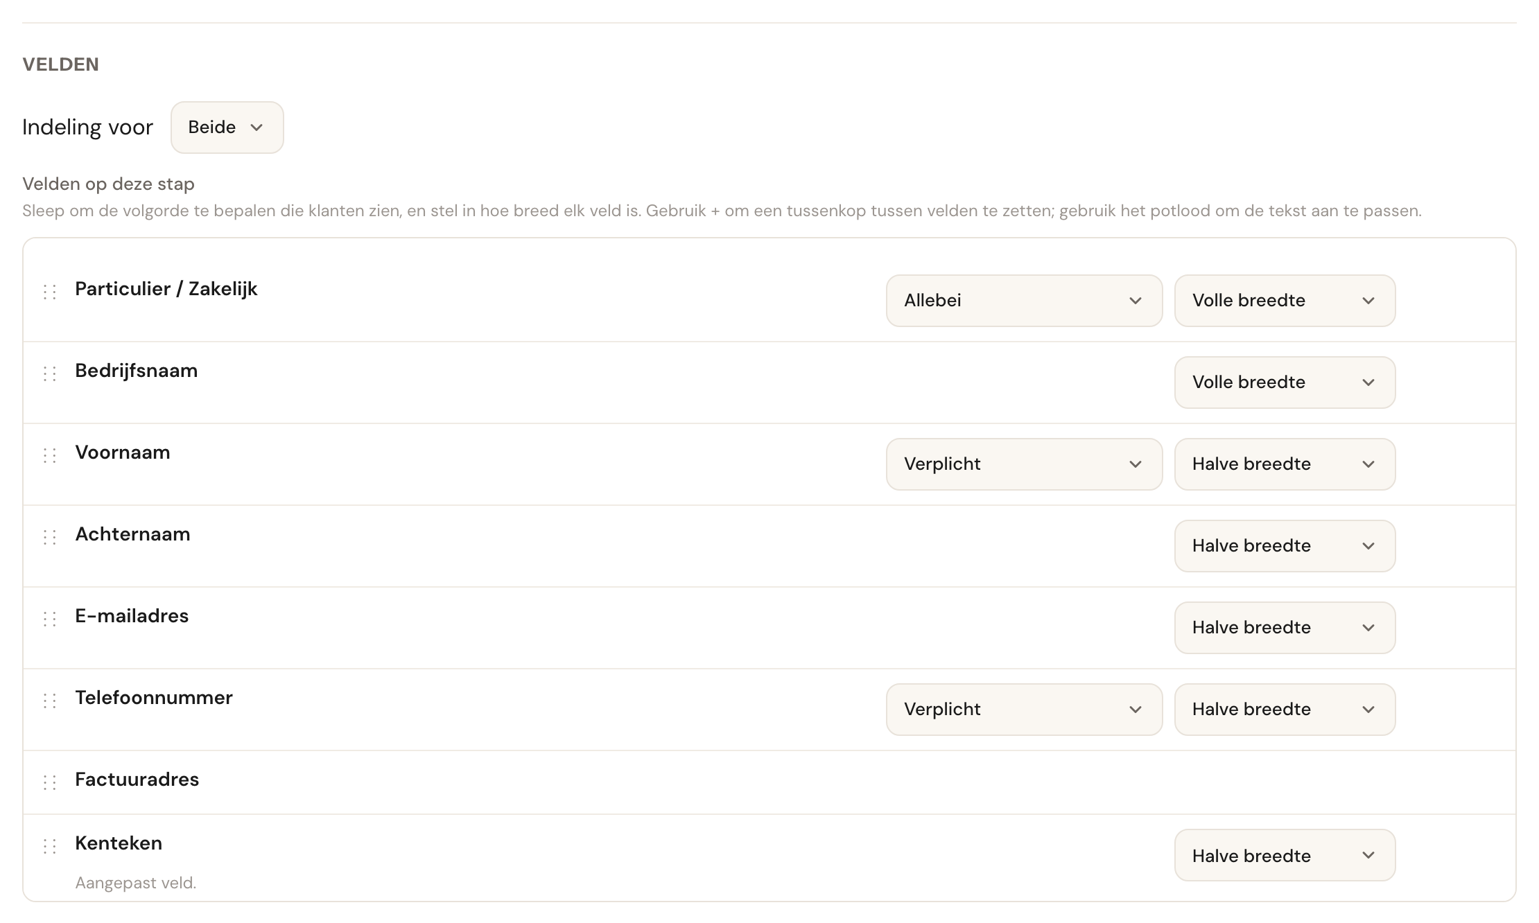
Task: Select the Voornaam field label
Action: (x=123, y=452)
